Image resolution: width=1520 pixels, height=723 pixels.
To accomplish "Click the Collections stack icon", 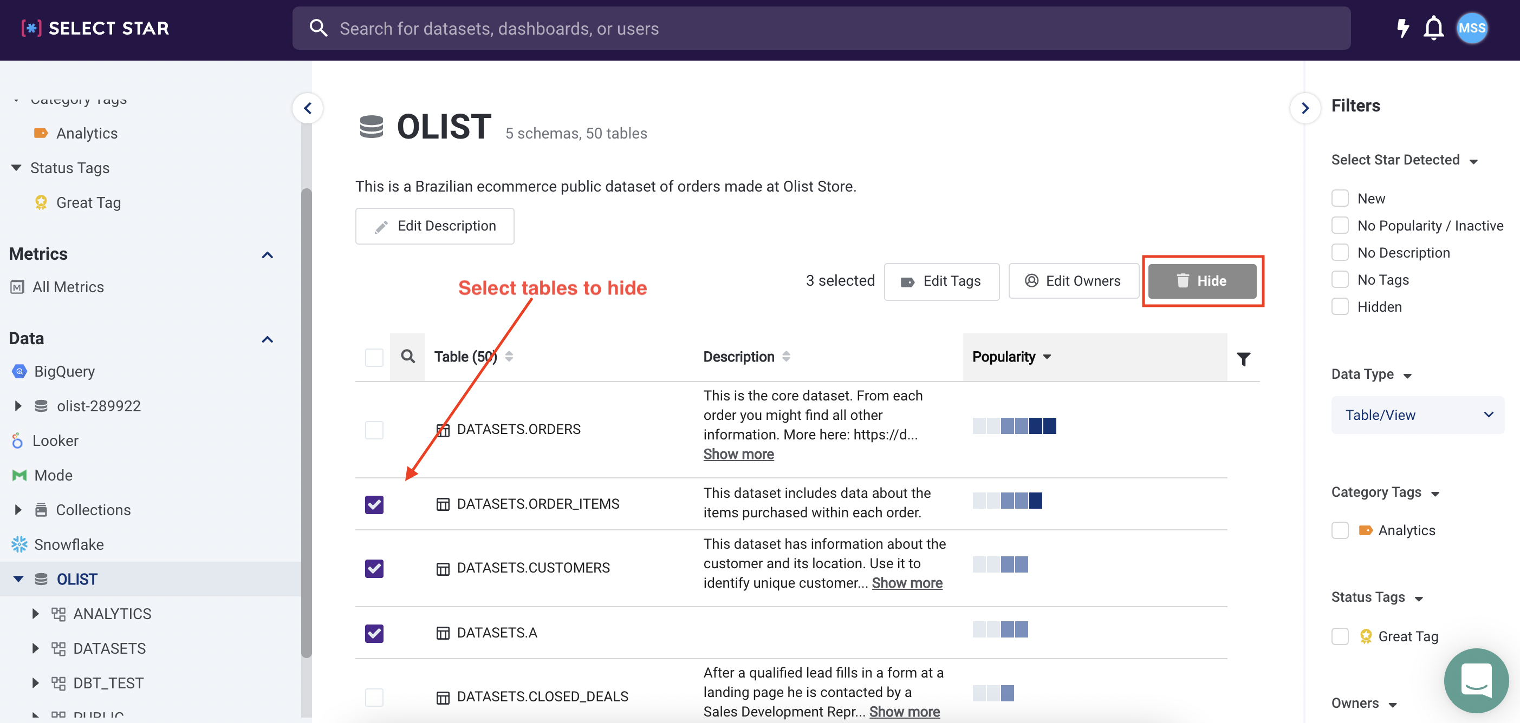I will tap(41, 510).
